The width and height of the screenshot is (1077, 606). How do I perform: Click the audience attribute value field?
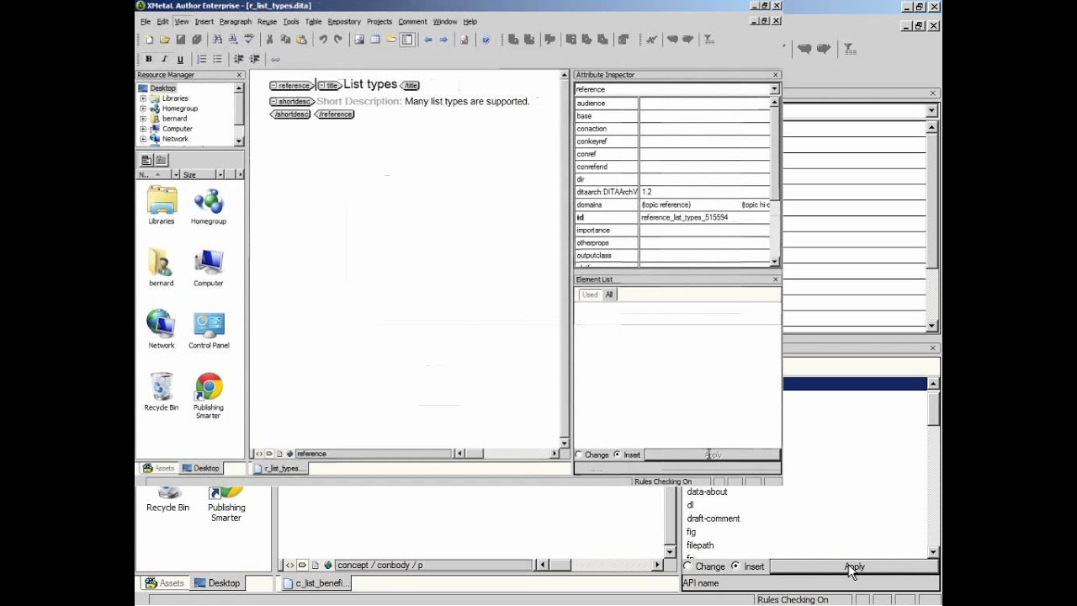[704, 103]
